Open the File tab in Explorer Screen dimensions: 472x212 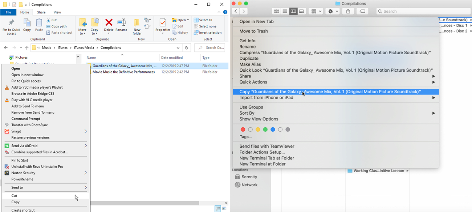8,12
